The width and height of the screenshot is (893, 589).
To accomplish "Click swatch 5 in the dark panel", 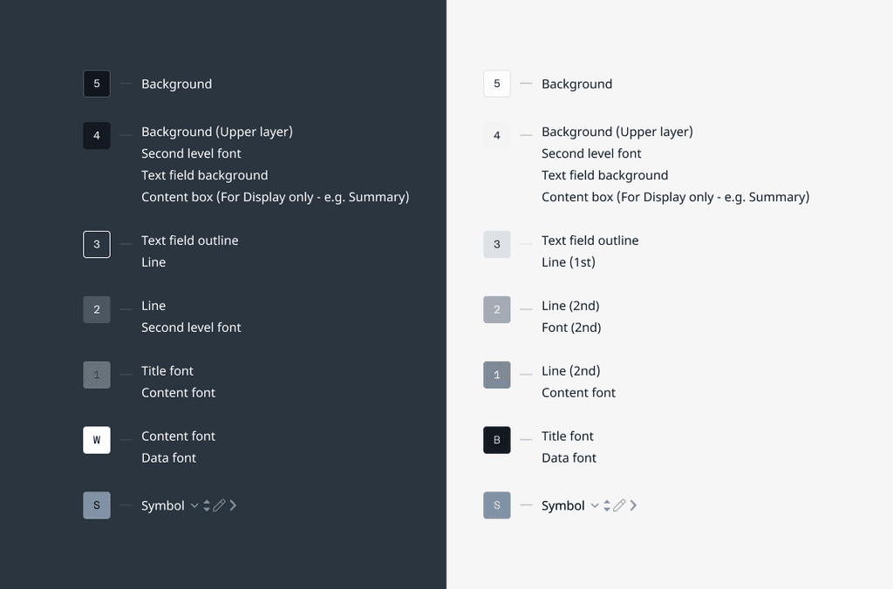I will pyautogui.click(x=97, y=84).
